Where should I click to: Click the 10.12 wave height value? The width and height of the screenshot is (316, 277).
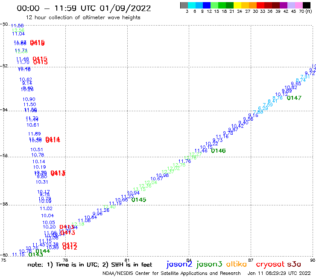(x=281, y=94)
